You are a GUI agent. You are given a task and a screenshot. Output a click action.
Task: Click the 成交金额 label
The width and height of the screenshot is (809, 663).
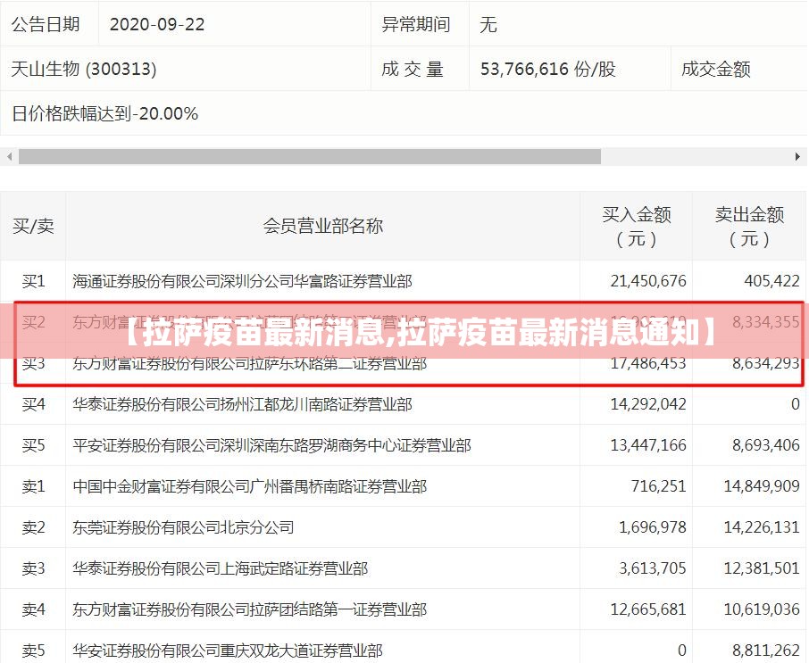coord(715,69)
